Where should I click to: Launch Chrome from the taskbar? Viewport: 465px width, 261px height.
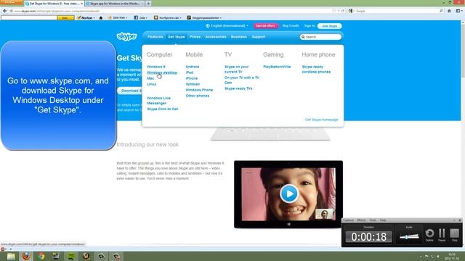[41, 256]
